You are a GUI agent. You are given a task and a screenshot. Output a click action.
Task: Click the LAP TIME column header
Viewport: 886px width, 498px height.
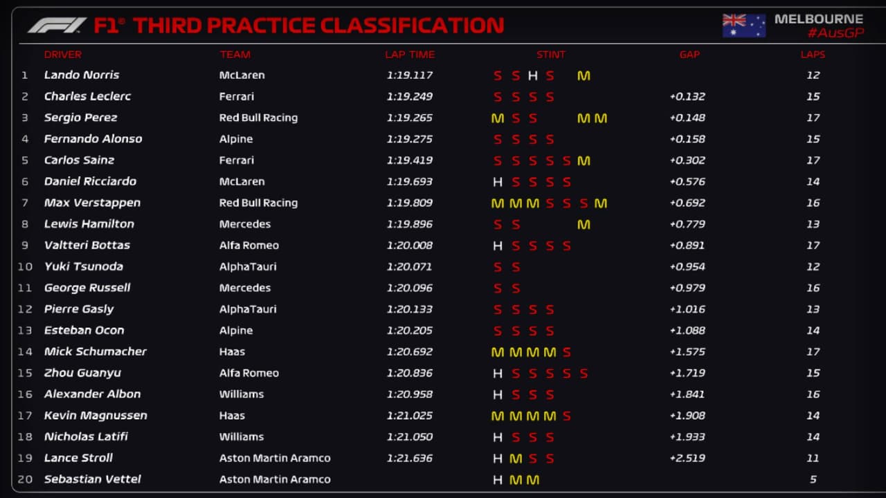tap(410, 55)
